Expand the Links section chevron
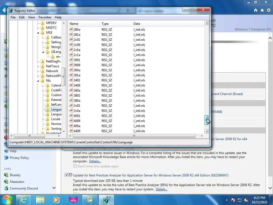 [x=54, y=188]
